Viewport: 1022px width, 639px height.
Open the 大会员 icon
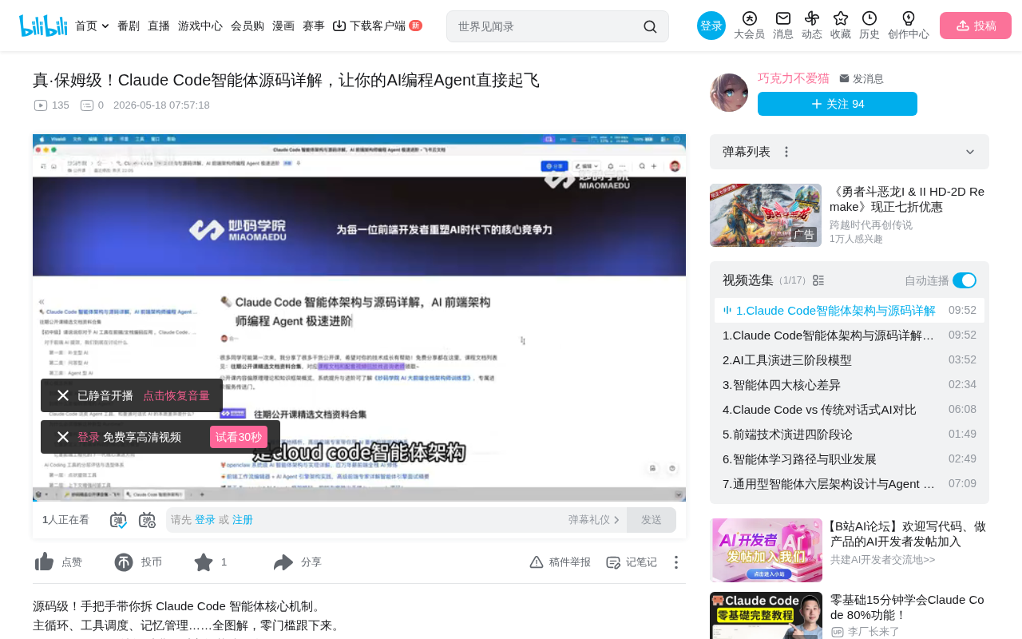(749, 18)
